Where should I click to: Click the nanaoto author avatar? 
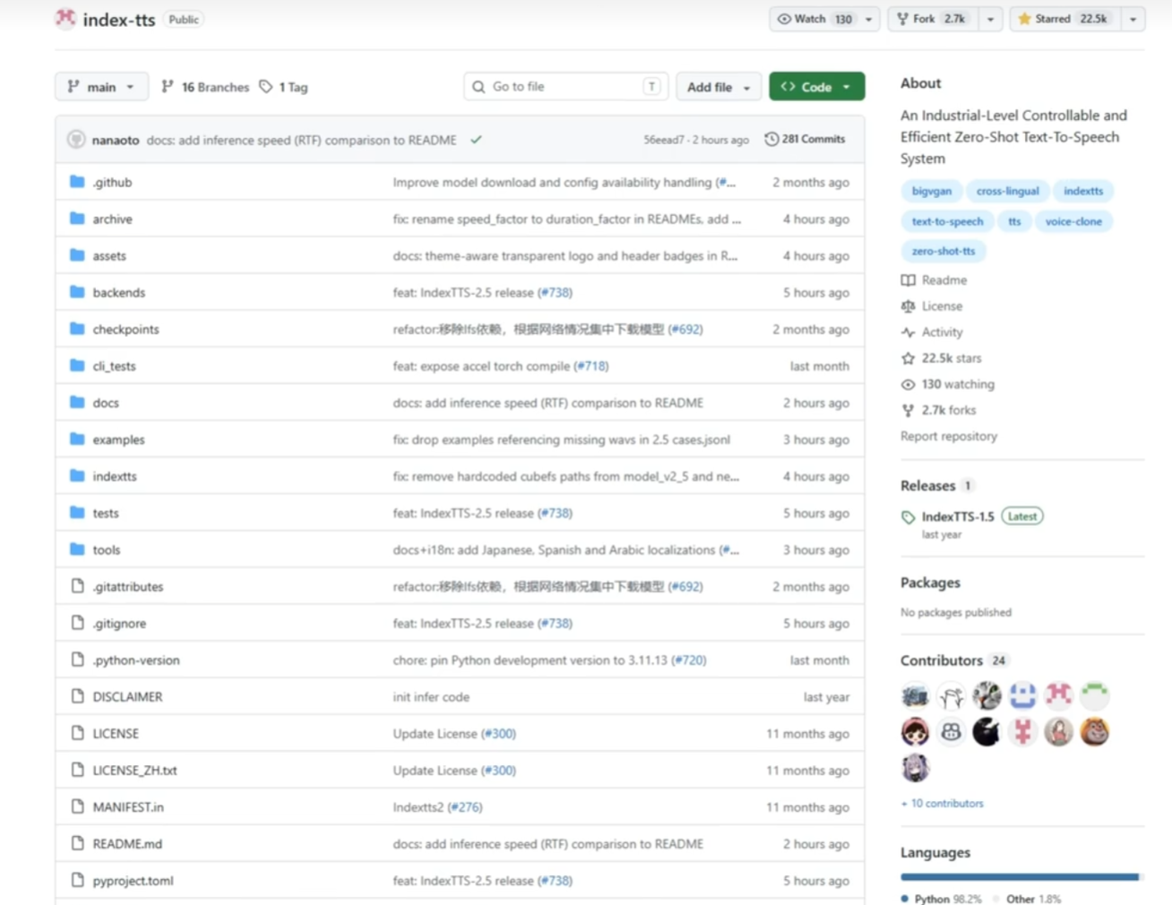point(76,139)
